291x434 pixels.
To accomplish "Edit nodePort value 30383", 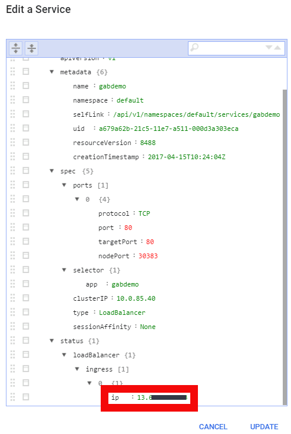I will tap(148, 256).
